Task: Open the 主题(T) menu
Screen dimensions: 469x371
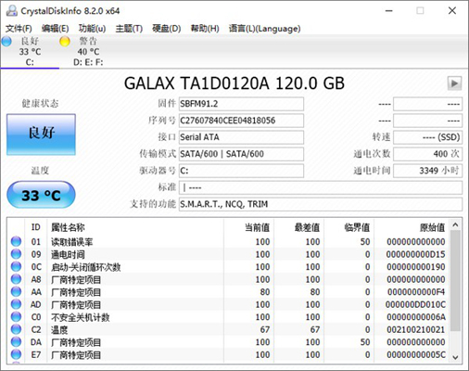Action: [x=129, y=29]
